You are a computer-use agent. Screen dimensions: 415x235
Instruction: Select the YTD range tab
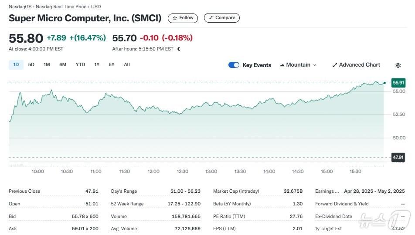click(x=80, y=65)
